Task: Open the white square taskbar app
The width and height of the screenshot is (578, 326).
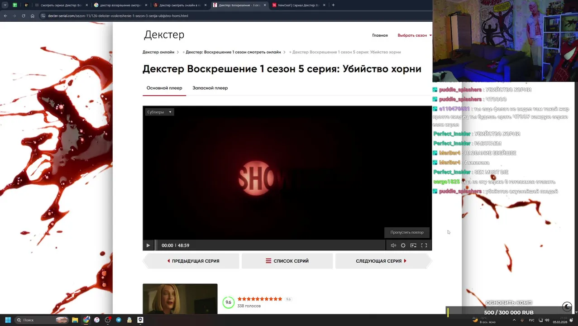Action: 140,320
